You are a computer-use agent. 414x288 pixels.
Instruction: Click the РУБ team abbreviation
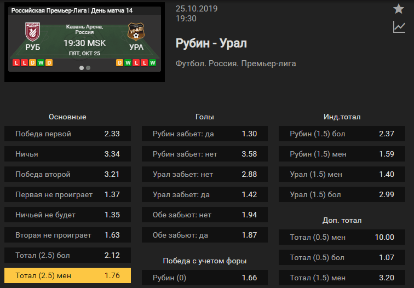click(x=33, y=47)
